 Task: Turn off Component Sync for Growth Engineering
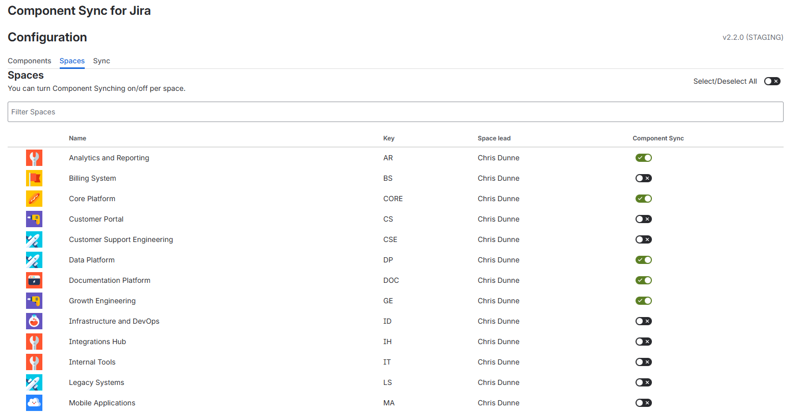point(643,301)
